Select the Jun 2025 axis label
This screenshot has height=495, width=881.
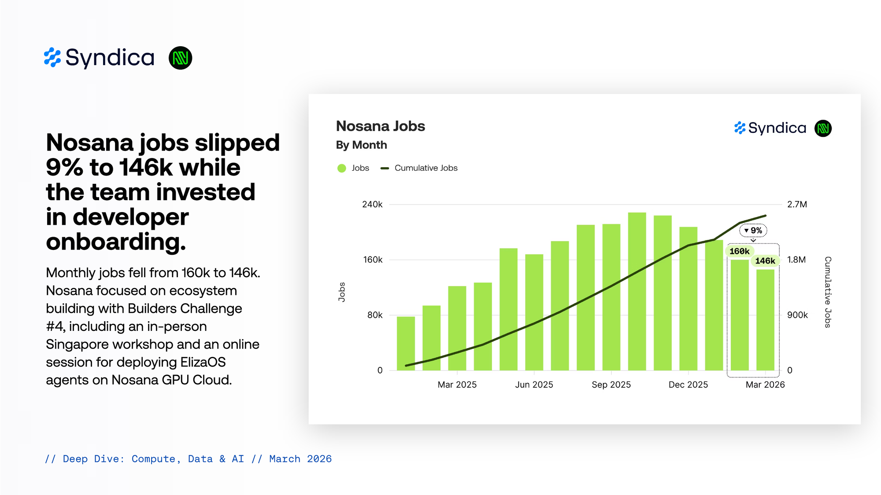[534, 385]
